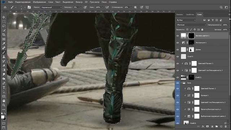Screen dimensions: 231x130
Task: Create new adjustment layer icon
Action: 212,126
